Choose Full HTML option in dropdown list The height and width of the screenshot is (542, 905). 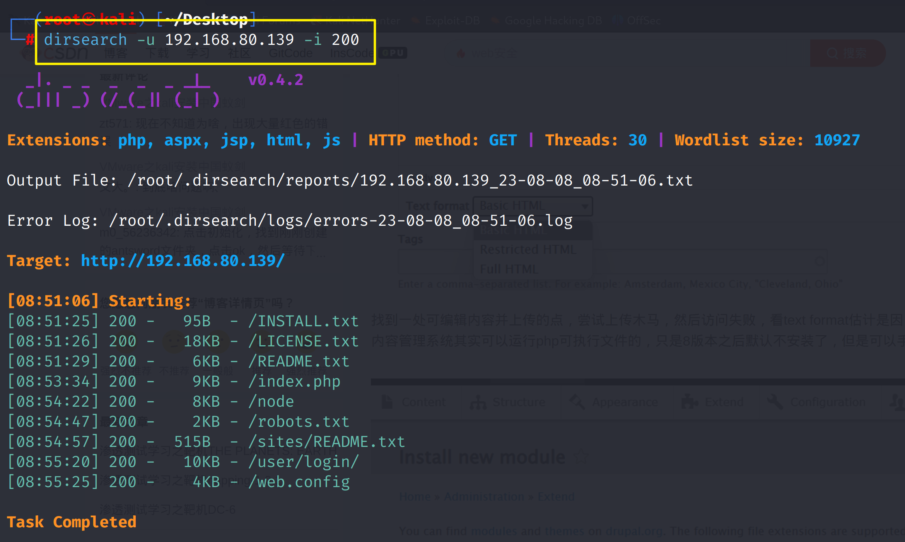[x=509, y=269]
